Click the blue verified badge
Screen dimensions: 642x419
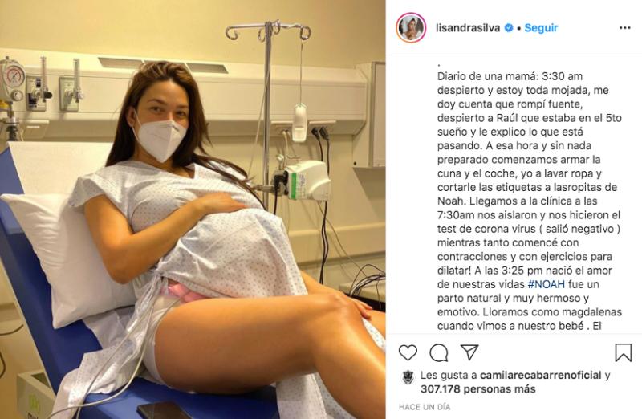(x=509, y=28)
